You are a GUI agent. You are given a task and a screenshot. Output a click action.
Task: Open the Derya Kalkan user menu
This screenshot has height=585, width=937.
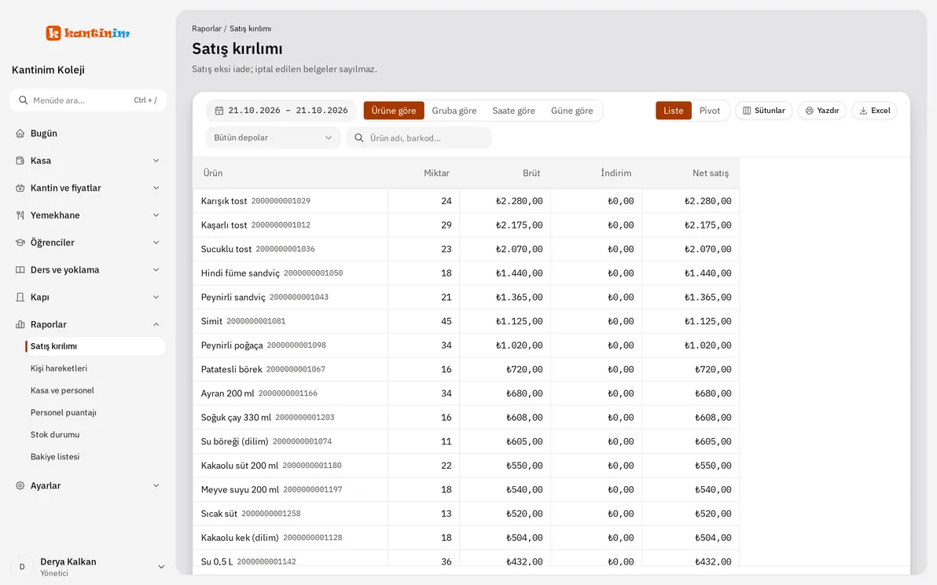[x=88, y=567]
